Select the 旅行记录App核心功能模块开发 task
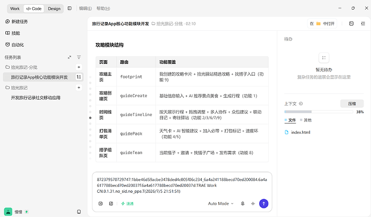This screenshot has height=217, width=371. click(x=39, y=77)
